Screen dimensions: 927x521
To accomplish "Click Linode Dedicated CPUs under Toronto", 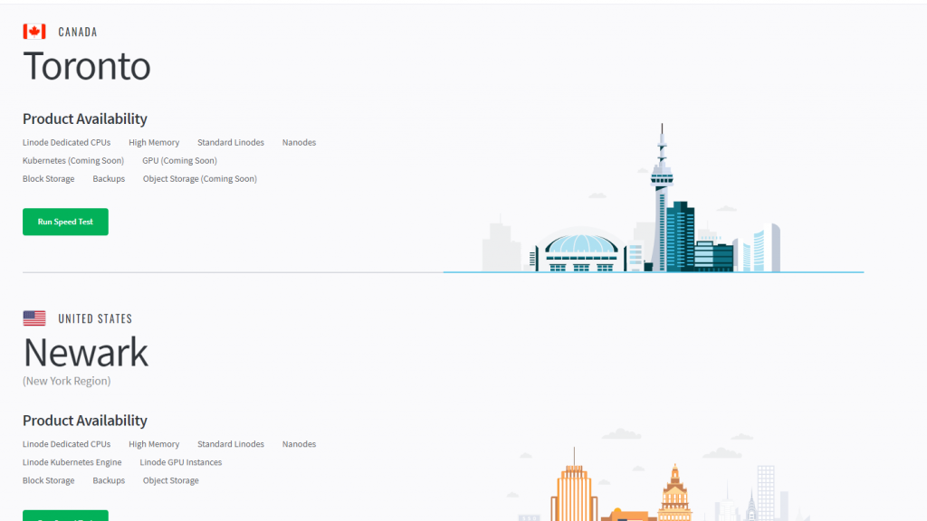I will pos(66,142).
